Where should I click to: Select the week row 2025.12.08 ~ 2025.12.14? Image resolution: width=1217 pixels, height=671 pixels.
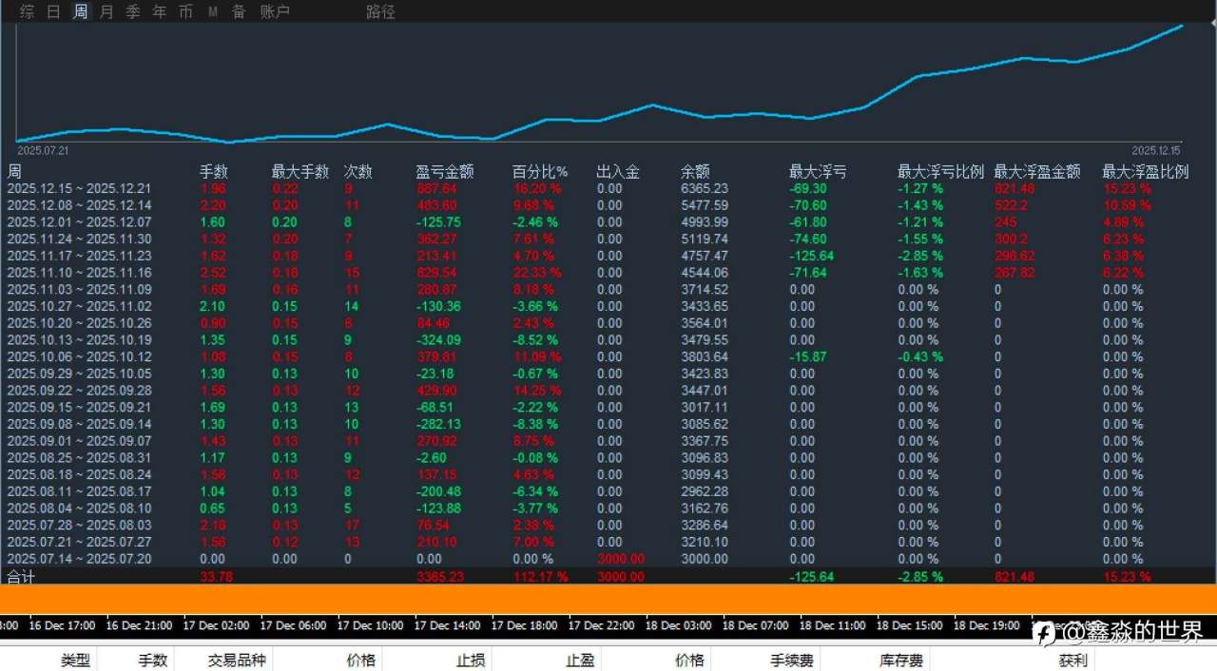[x=608, y=205]
